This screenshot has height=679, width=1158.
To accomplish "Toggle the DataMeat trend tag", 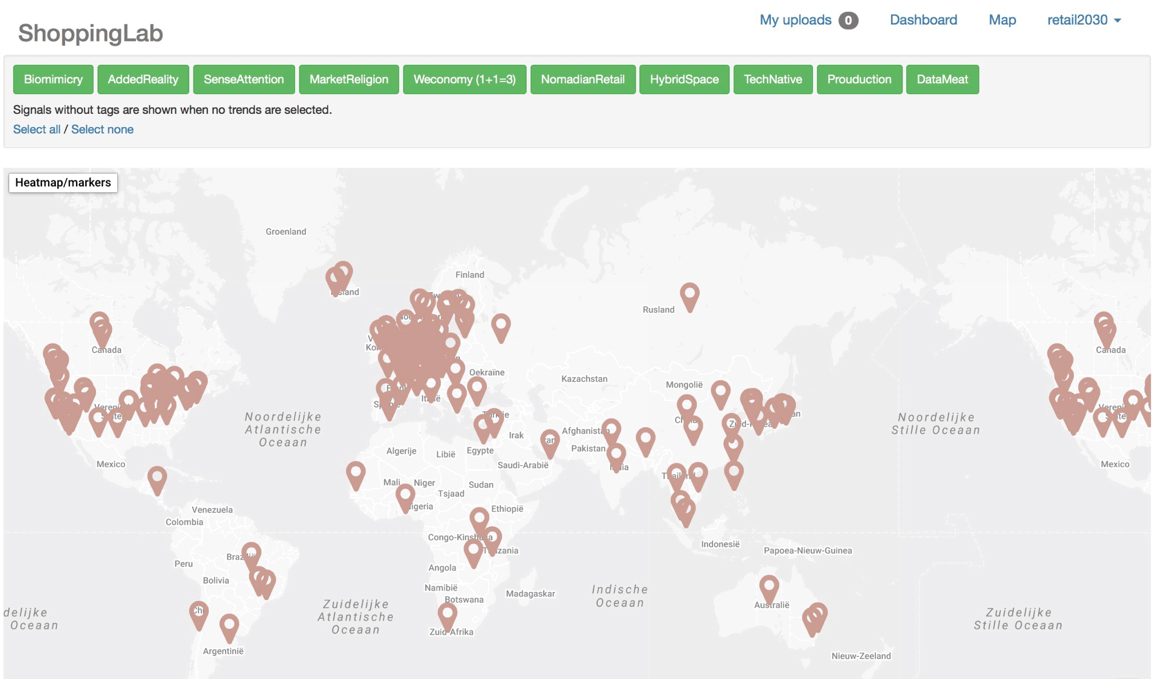I will click(942, 80).
